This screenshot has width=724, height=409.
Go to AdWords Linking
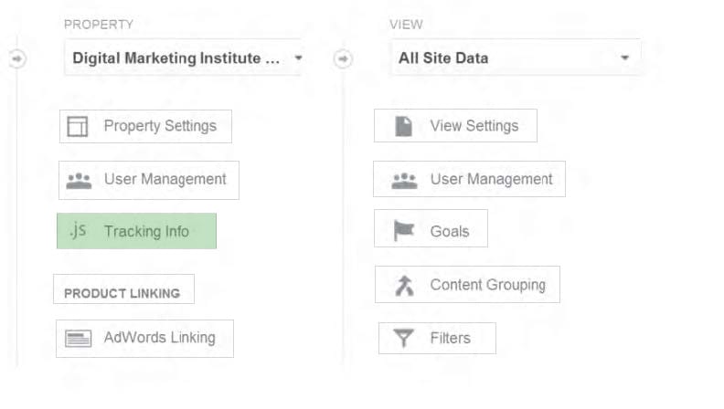144,339
